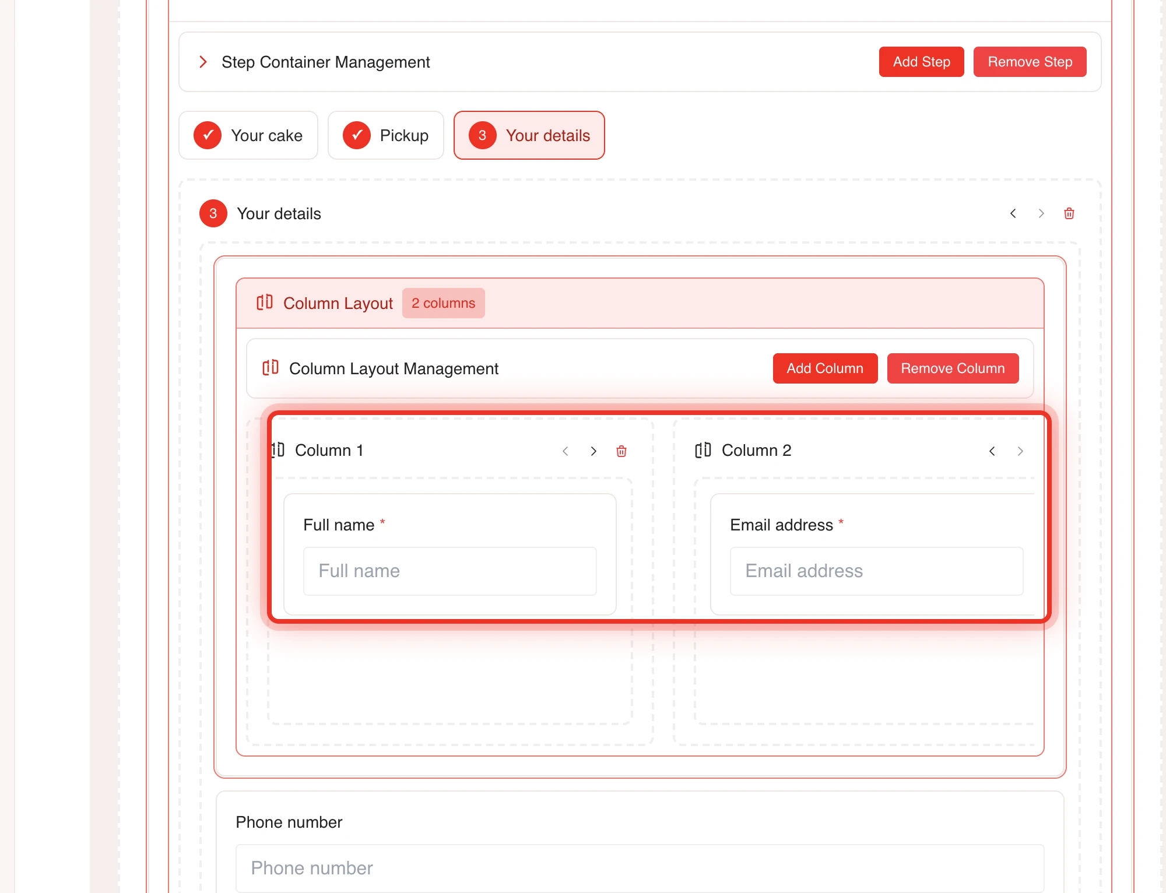Click the Column Layout title text
Image resolution: width=1166 pixels, height=893 pixels.
338,303
